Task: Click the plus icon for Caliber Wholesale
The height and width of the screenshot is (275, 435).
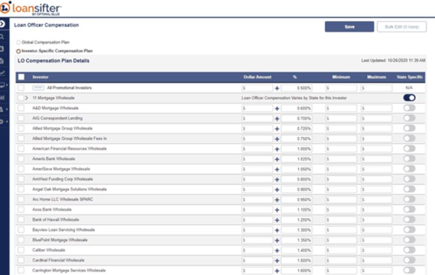Action: pyautogui.click(x=277, y=250)
